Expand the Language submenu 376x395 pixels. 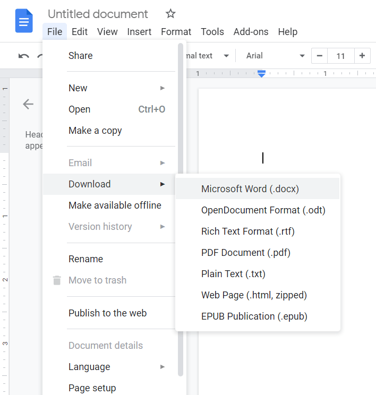(109, 366)
